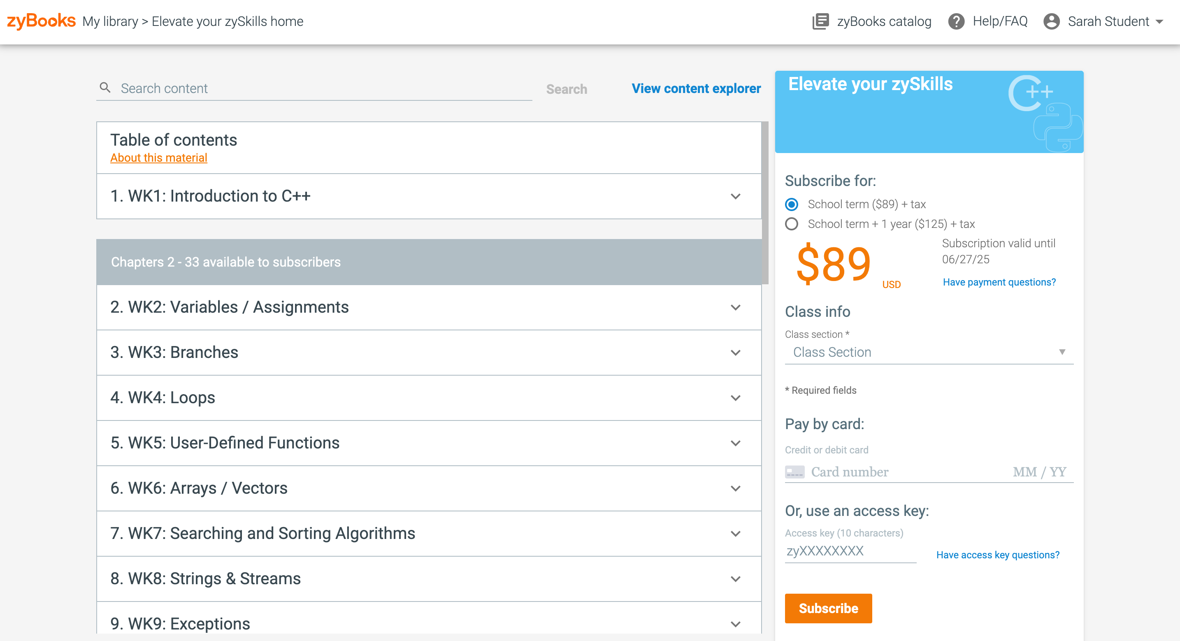Click the credit card icon in card field
Image resolution: width=1180 pixels, height=641 pixels.
(x=794, y=471)
